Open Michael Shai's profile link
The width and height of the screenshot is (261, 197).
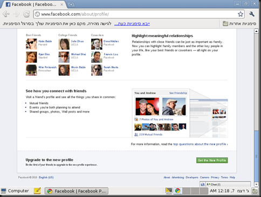pyautogui.click(x=78, y=54)
